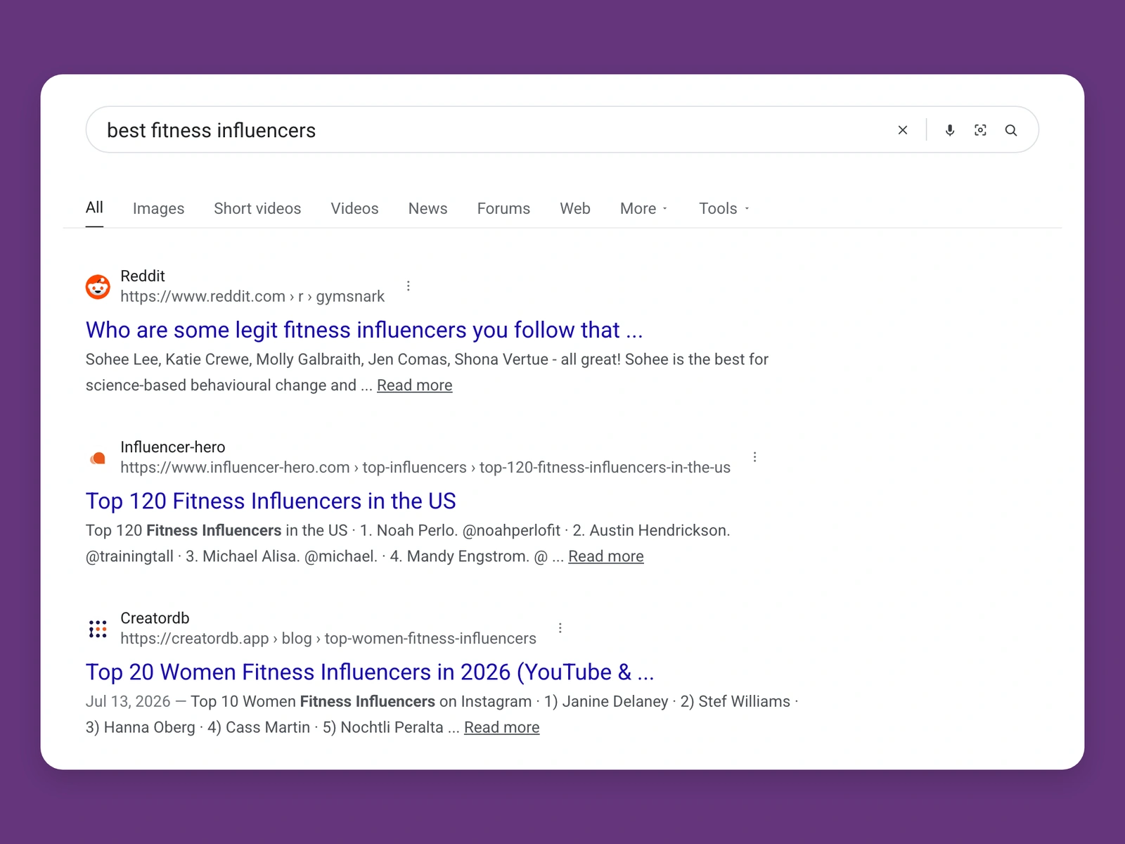The width and height of the screenshot is (1125, 844).
Task: Submit search with the magnifying glass icon
Action: coord(1011,130)
